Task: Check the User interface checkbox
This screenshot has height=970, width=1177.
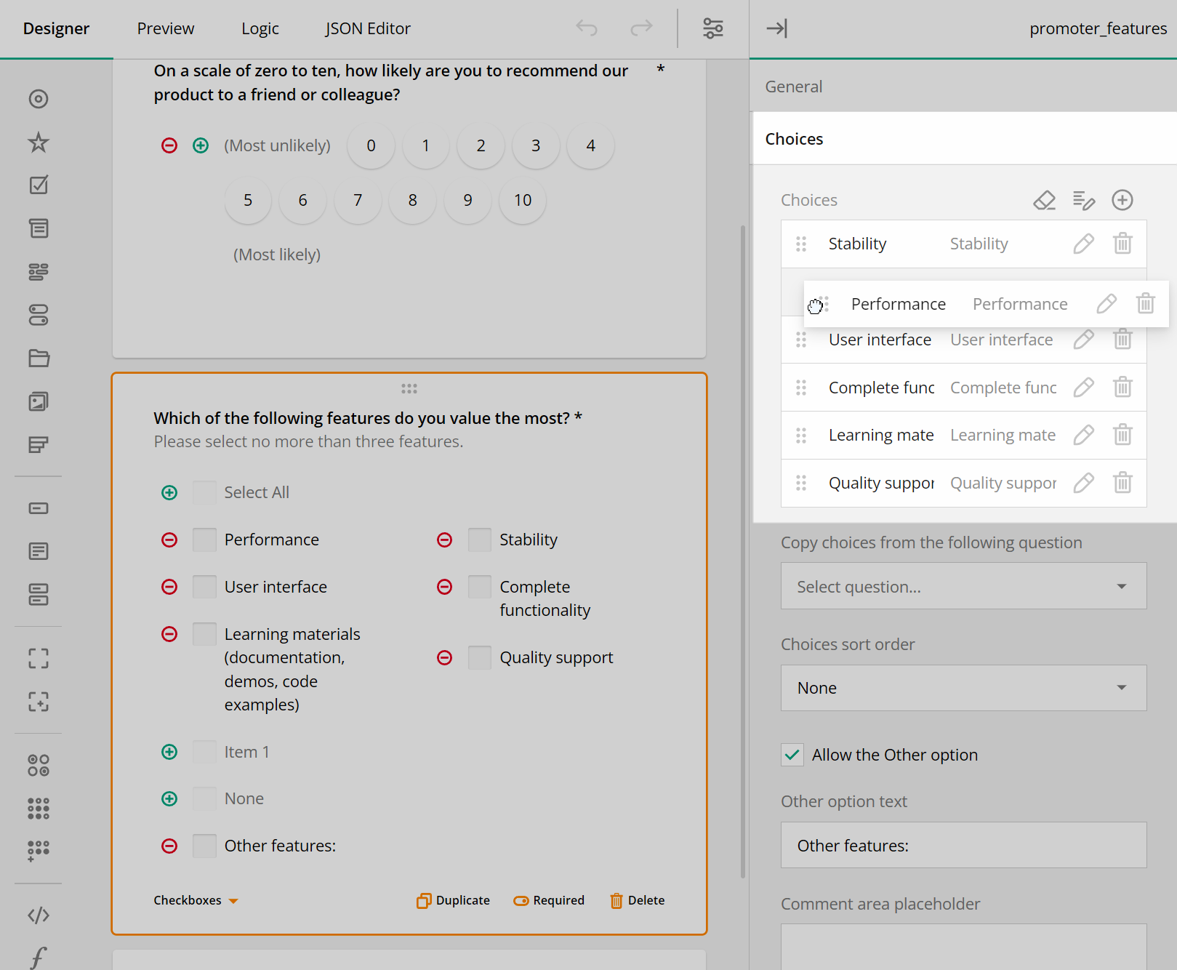Action: click(x=204, y=587)
